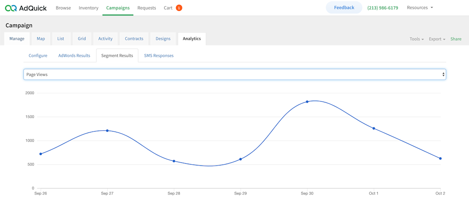Screen dimensions: 469x211
Task: Open the Configure tab
Action: point(38,56)
